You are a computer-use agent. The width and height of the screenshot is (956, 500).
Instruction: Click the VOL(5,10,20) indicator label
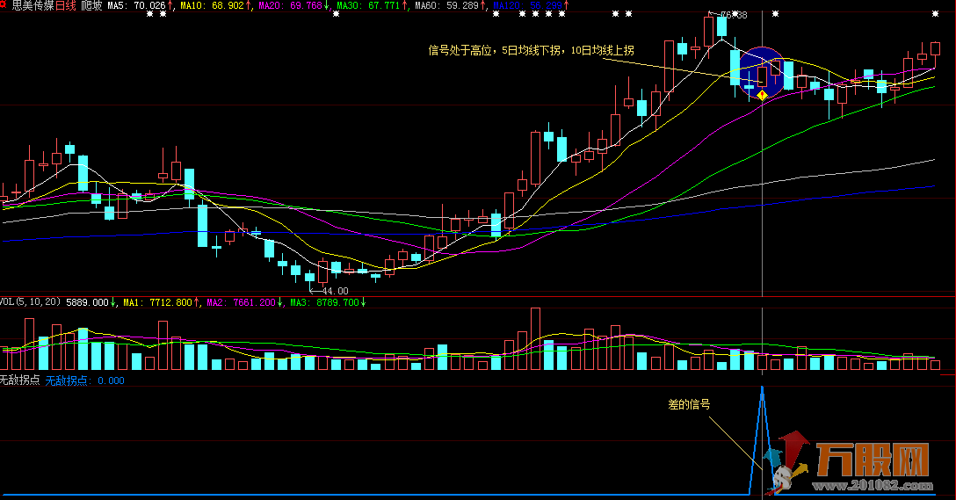(x=30, y=301)
